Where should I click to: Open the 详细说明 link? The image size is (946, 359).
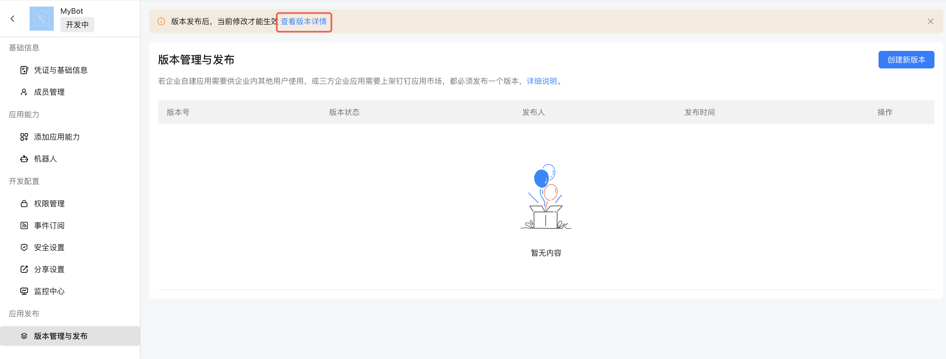click(542, 81)
